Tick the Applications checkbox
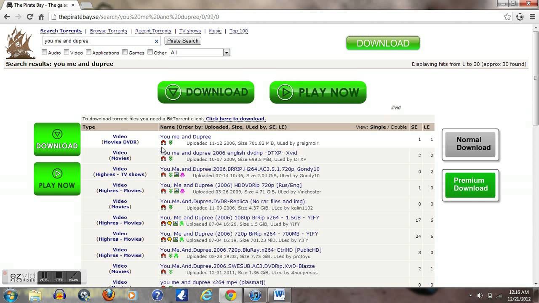This screenshot has height=303, width=539. 88,52
